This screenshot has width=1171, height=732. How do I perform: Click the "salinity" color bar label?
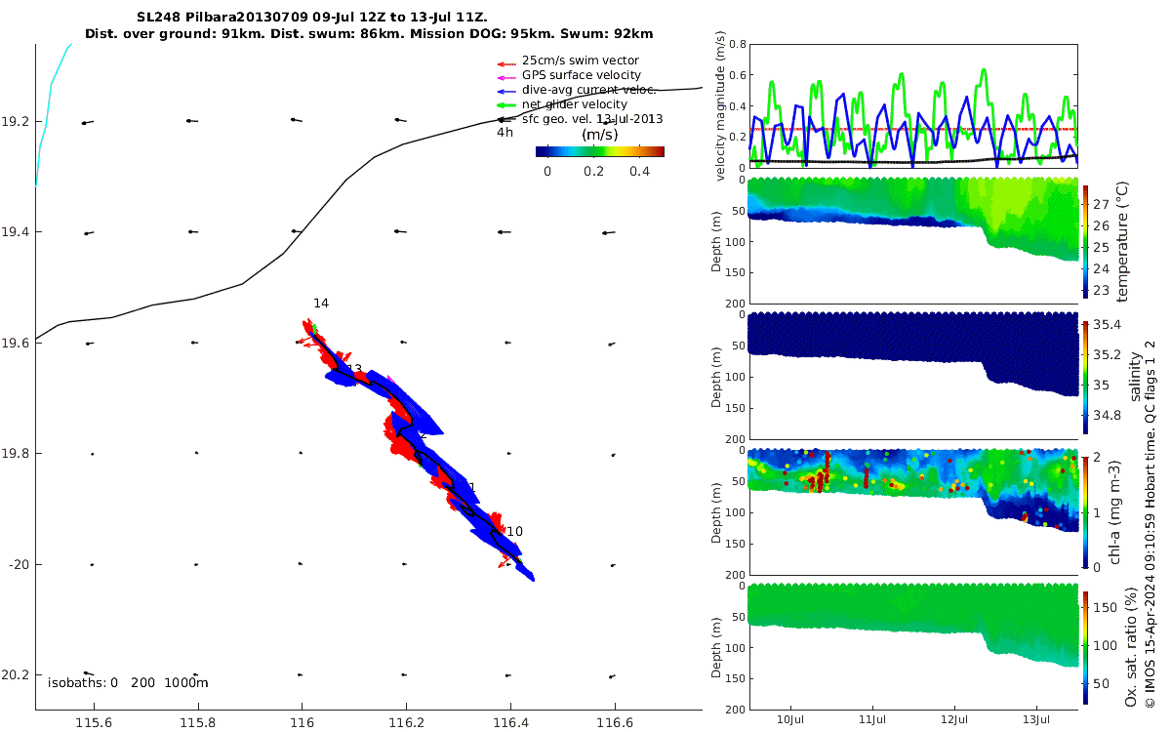click(1134, 377)
